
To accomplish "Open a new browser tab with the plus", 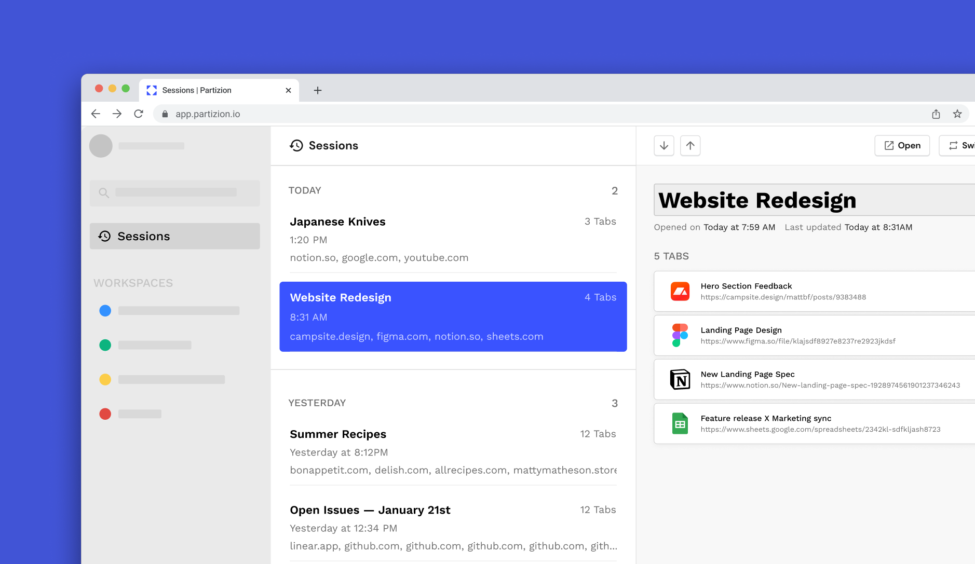I will coord(318,90).
